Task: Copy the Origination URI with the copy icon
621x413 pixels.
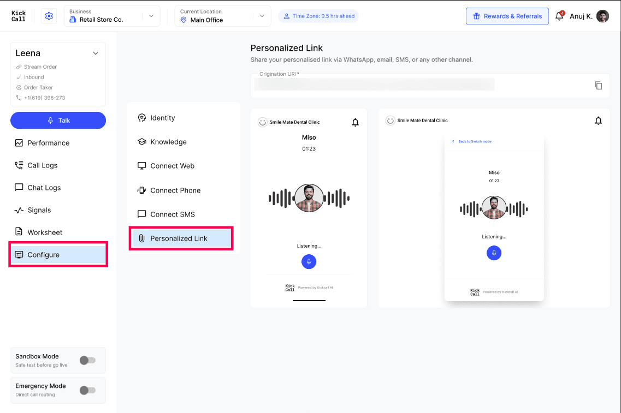Action: (598, 86)
